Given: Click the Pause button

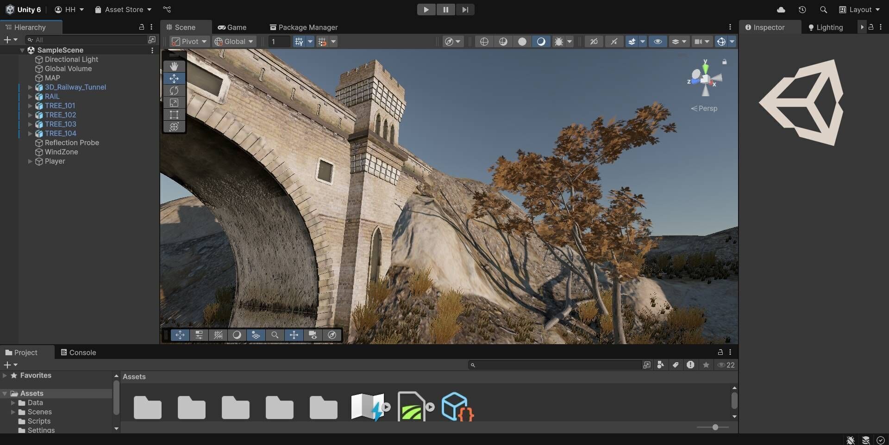Looking at the screenshot, I should [x=445, y=9].
